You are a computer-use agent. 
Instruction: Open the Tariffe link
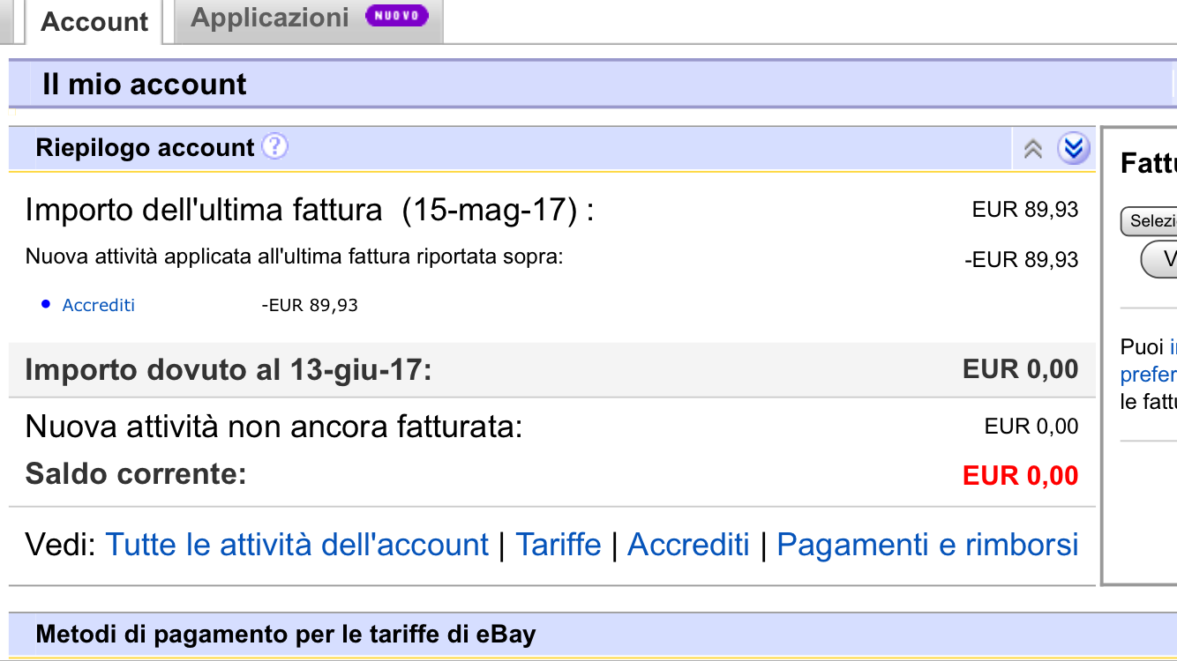558,545
